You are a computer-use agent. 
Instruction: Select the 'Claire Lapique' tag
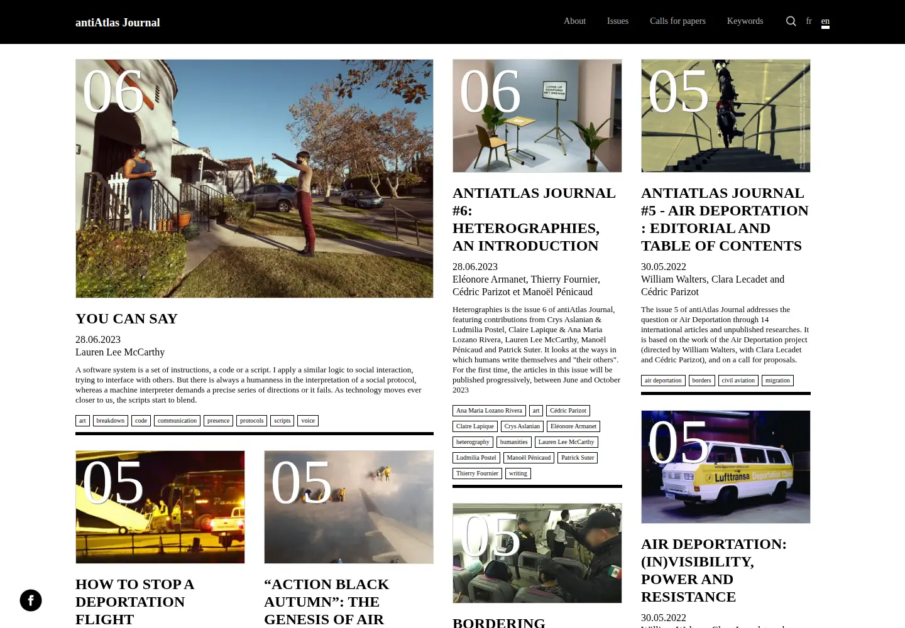[x=475, y=426]
